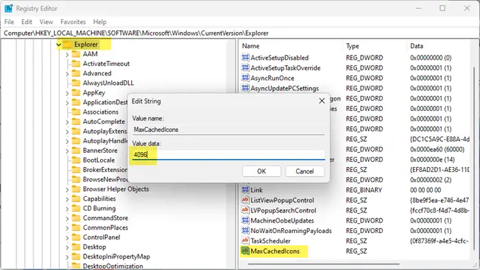The height and width of the screenshot is (270, 480).
Task: Select the MachineOobeUpdates DWORD icon
Action: 245,221
